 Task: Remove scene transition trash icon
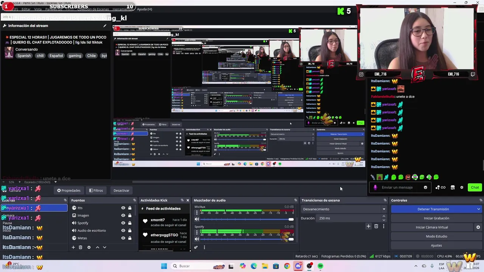pyautogui.click(x=376, y=226)
